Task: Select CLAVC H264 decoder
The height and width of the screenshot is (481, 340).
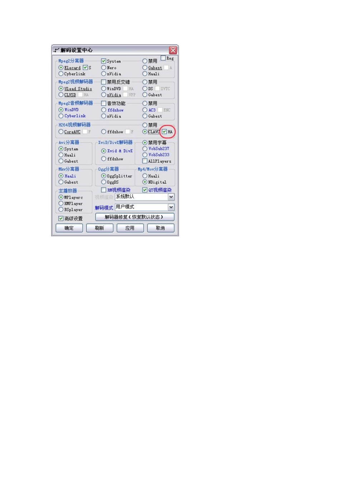Action: pos(145,132)
